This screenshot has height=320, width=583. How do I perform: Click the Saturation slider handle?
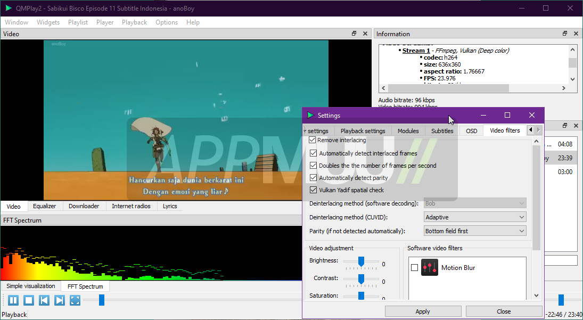[x=361, y=296]
